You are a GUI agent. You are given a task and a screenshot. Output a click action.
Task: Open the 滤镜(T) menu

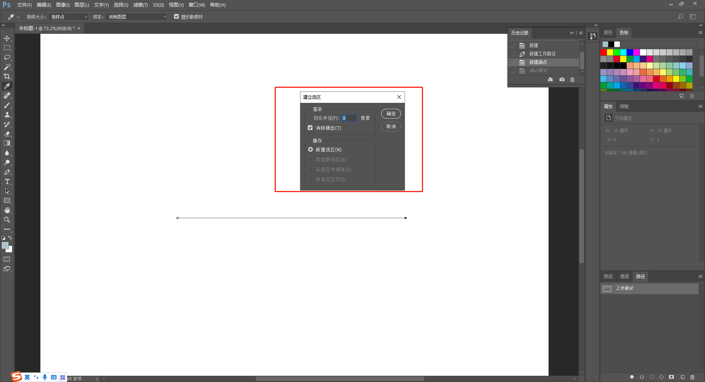tap(140, 5)
